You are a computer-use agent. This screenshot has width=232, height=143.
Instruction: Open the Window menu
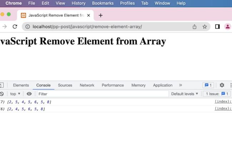coord(162,3)
